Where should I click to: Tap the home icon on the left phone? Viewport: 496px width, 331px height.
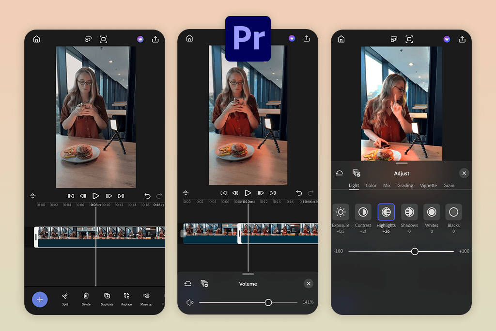click(x=37, y=39)
